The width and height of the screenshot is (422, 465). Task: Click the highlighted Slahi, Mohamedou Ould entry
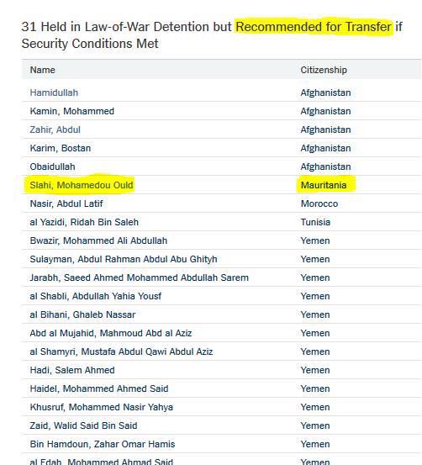point(82,185)
